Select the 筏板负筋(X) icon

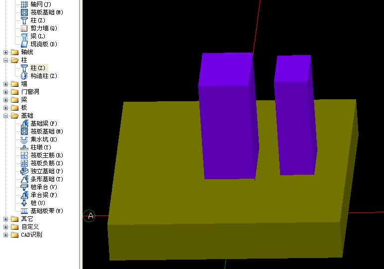[24, 163]
